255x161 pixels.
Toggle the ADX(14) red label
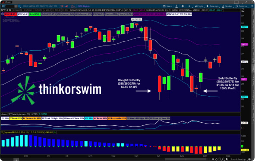click(11, 14)
